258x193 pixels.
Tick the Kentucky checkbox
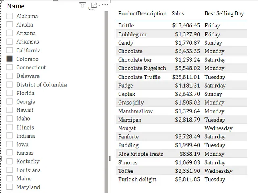[10, 162]
